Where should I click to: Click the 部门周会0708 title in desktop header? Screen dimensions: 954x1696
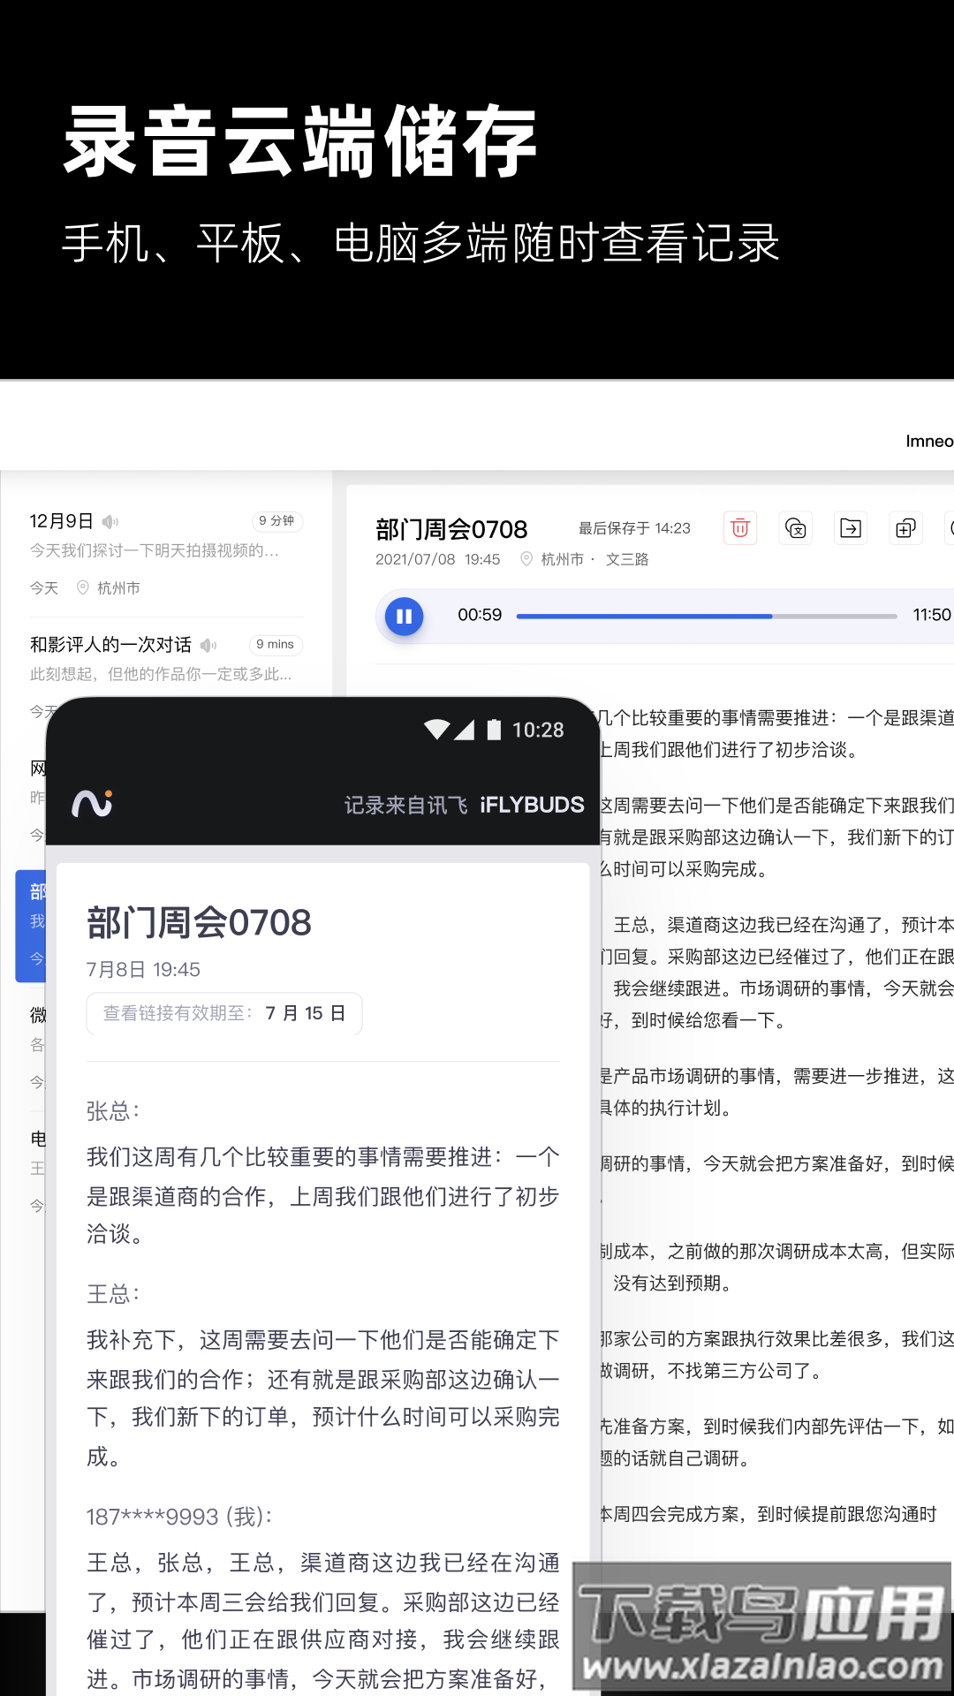click(451, 529)
